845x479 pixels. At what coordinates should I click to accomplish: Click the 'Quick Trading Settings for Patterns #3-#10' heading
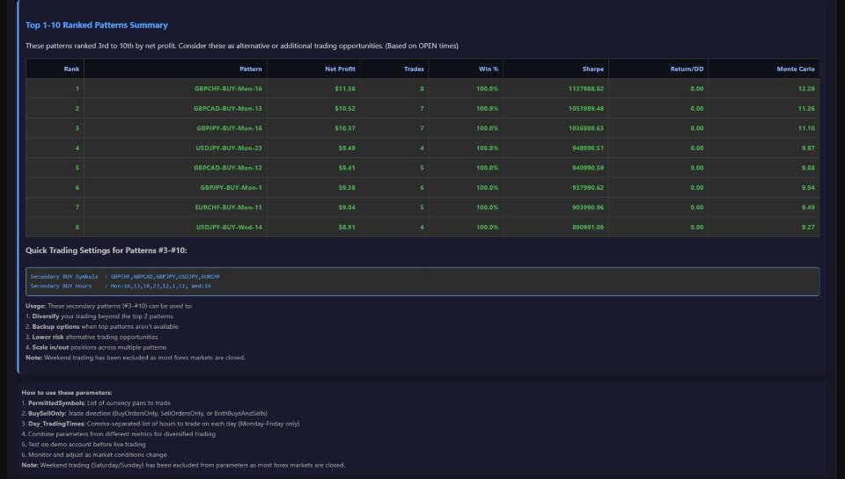tap(107, 250)
